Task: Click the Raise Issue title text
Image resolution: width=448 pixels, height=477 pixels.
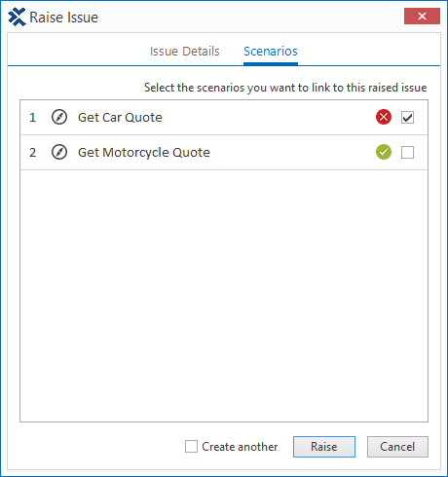Action: point(63,18)
